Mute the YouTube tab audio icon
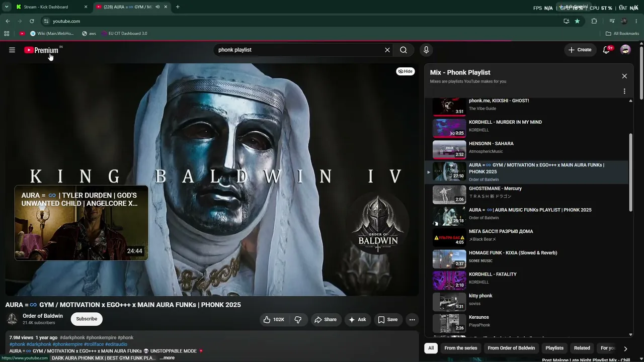 tap(157, 7)
